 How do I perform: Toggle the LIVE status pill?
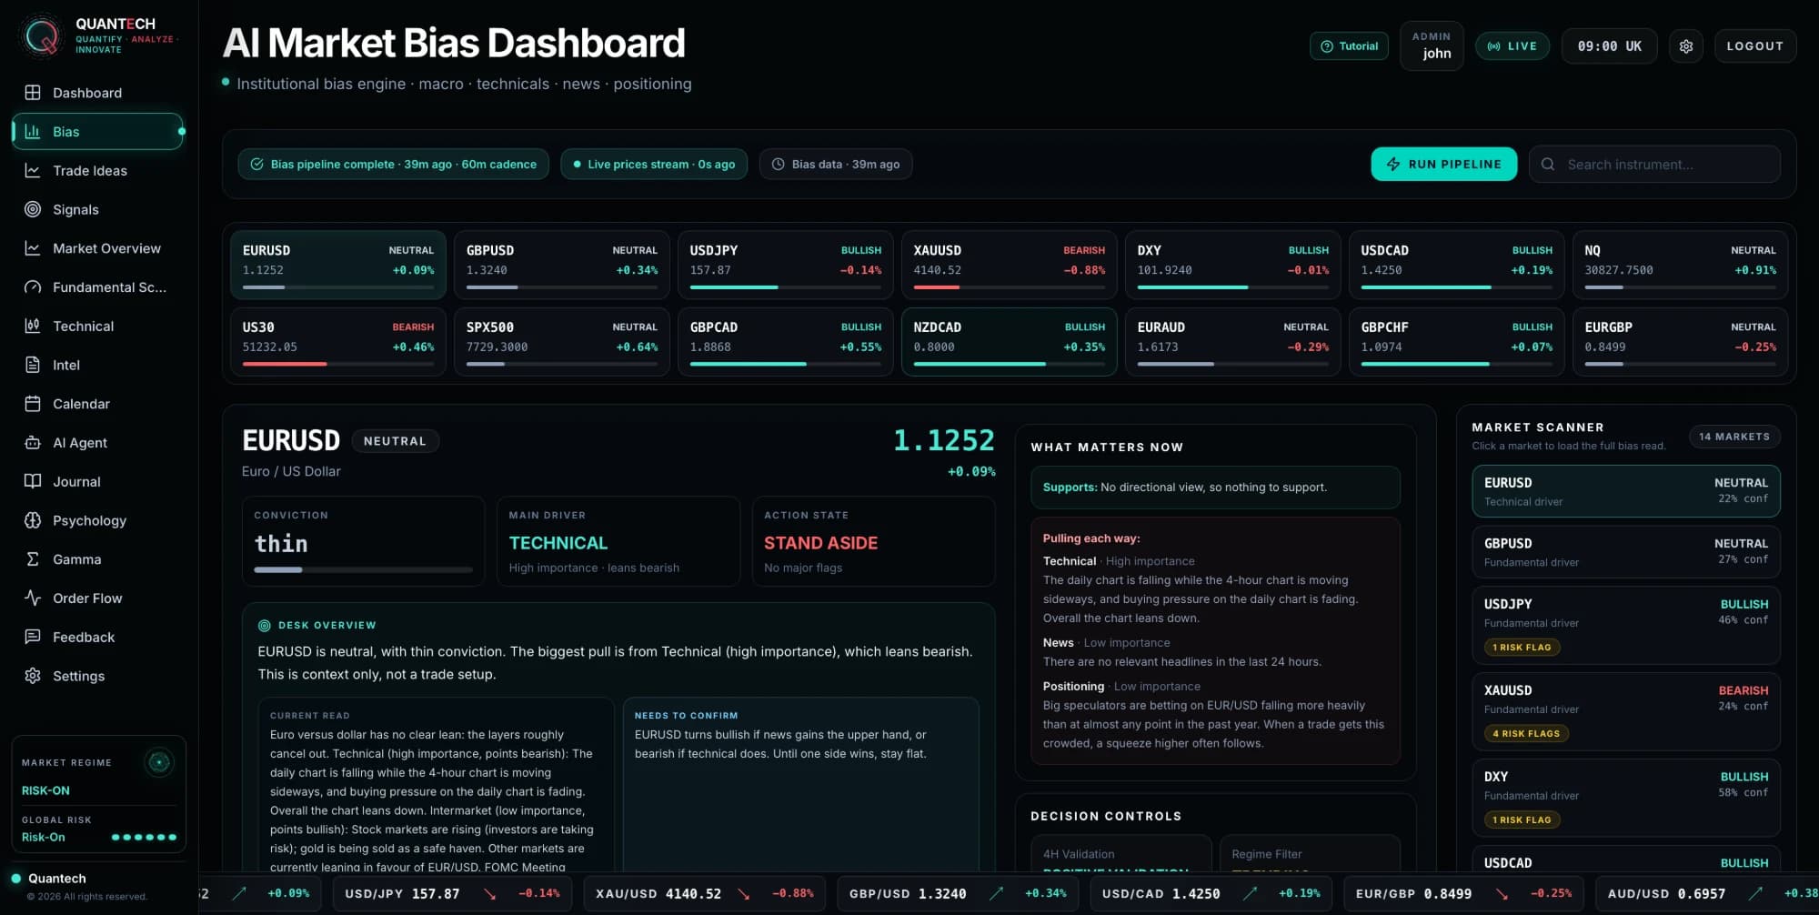tap(1512, 46)
